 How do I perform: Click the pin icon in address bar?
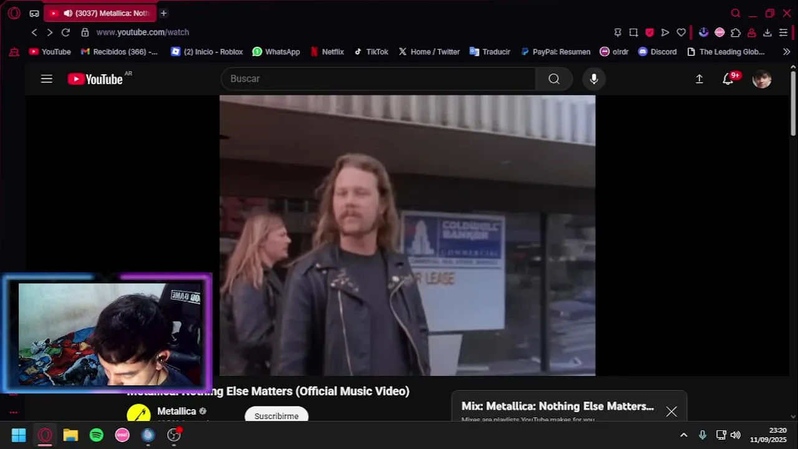(x=618, y=32)
